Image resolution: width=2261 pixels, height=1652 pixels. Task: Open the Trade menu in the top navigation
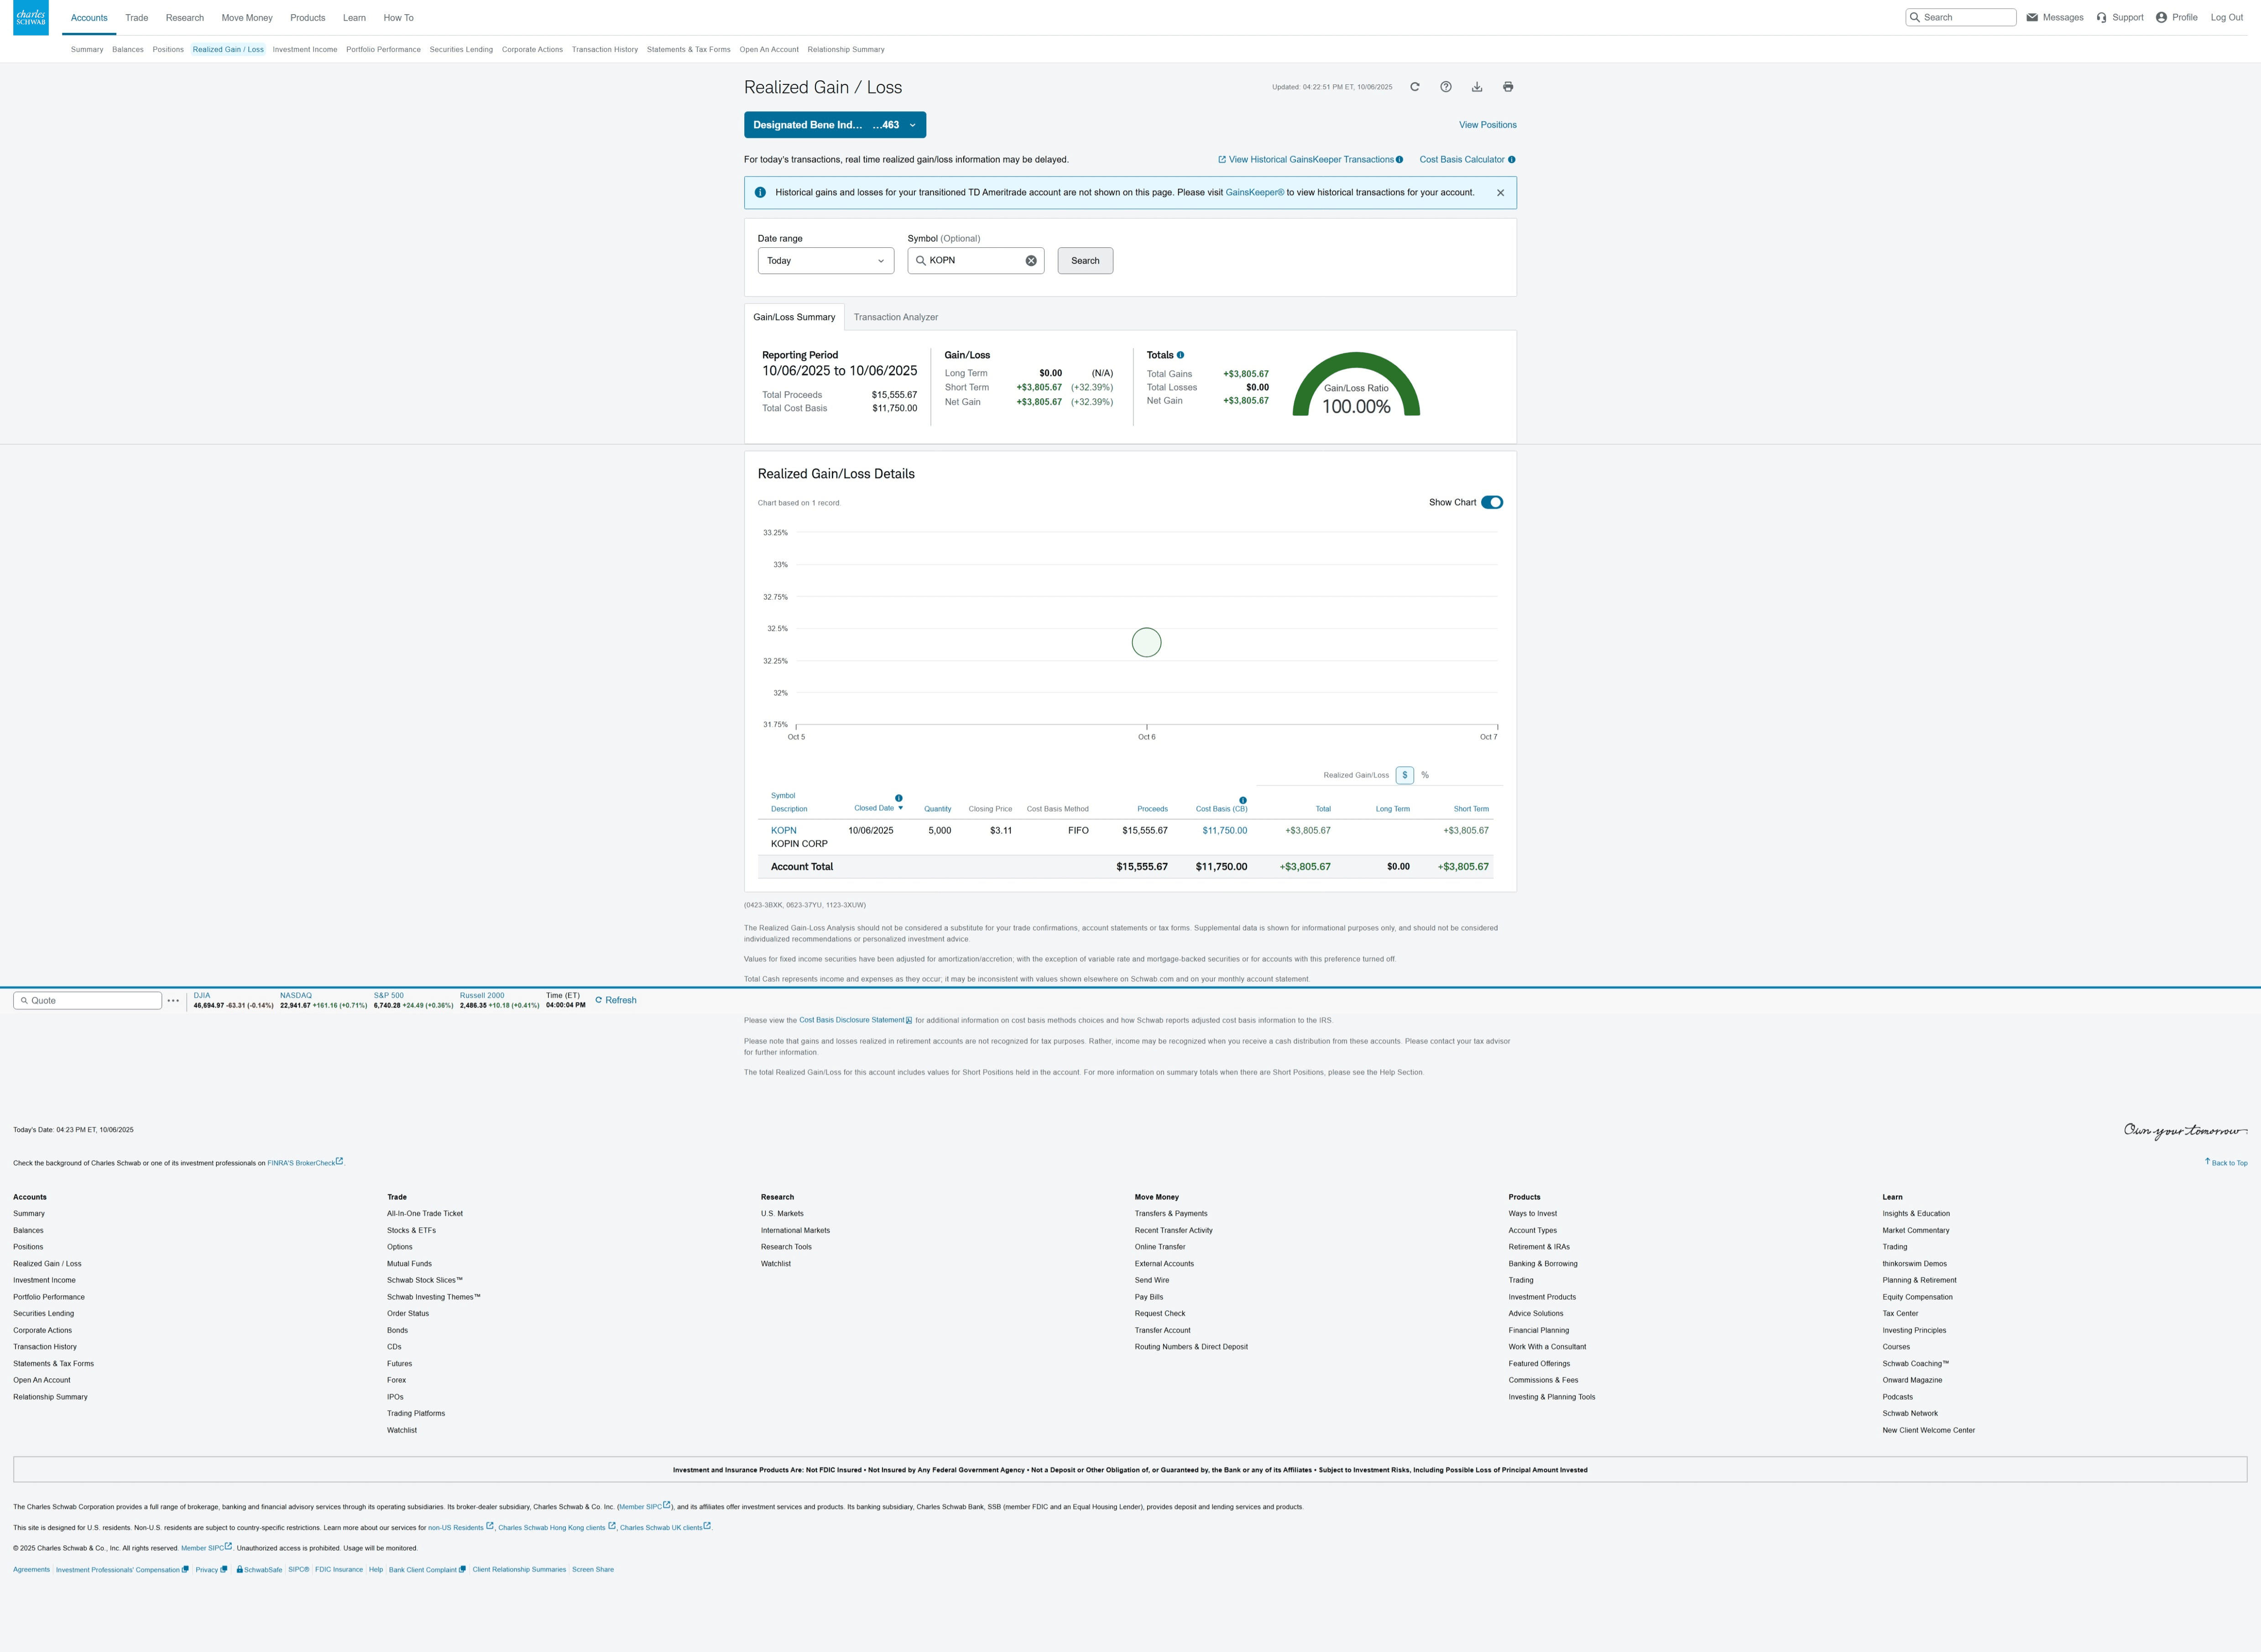[137, 18]
